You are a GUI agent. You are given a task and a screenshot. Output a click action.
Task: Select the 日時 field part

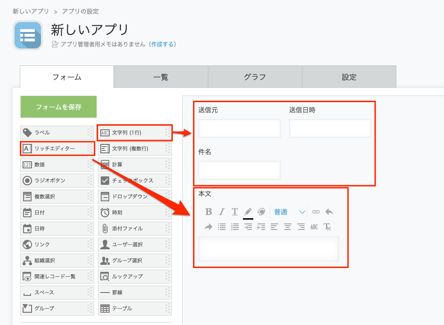pos(57,229)
